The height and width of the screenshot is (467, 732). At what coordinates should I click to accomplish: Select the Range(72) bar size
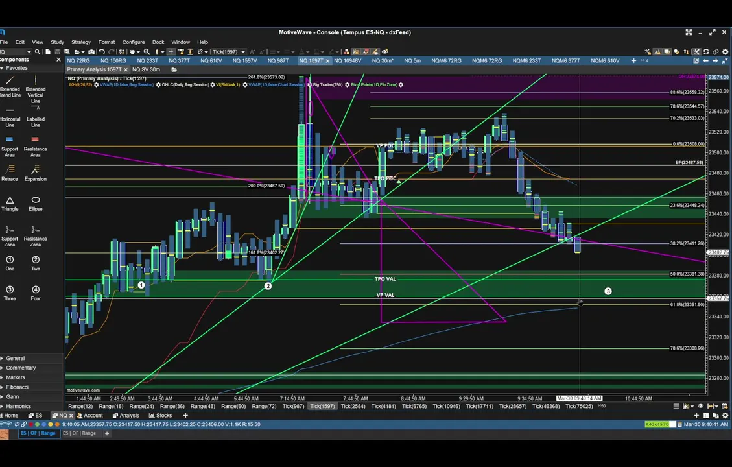point(264,406)
